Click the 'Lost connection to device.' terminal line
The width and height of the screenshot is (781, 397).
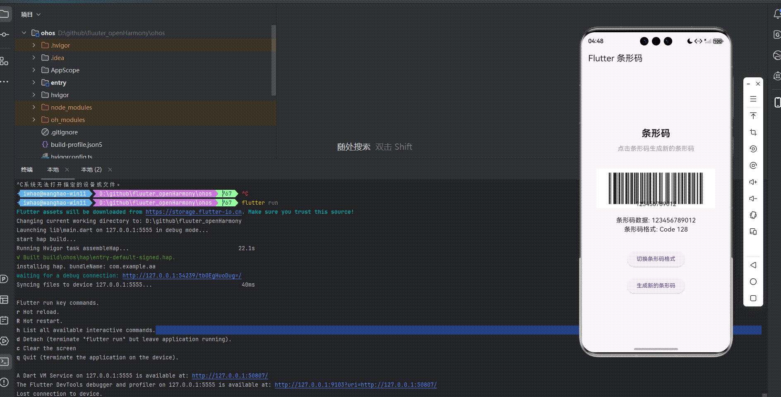[59, 394]
